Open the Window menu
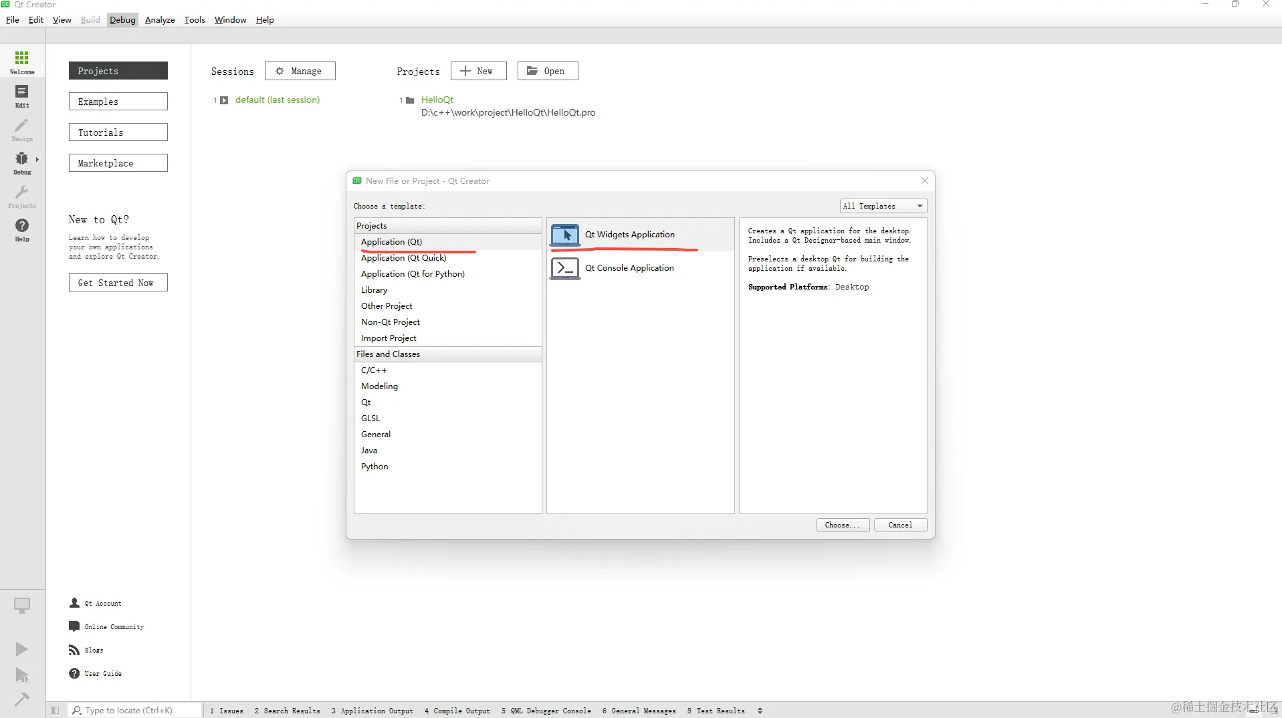Viewport: 1282px width, 718px height. [231, 19]
